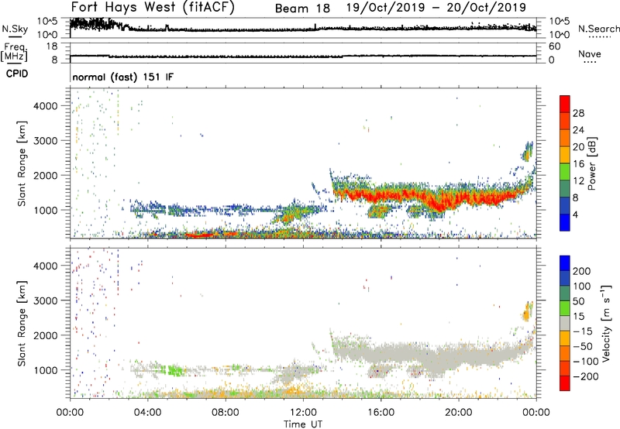Image resolution: width=620 pixels, height=429 pixels.
Task: Click the "08:00" time tick label
Action: click(225, 413)
